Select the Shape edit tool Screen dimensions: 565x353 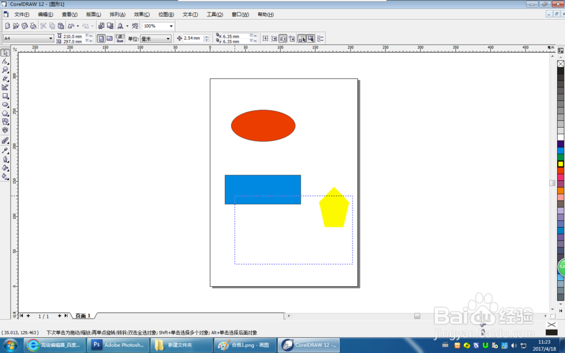tap(5, 61)
